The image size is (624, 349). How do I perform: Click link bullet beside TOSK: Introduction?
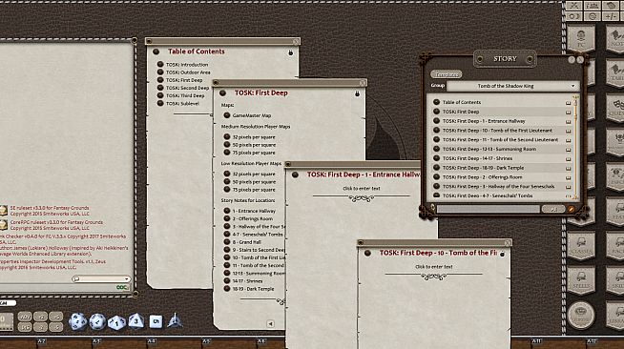click(160, 64)
